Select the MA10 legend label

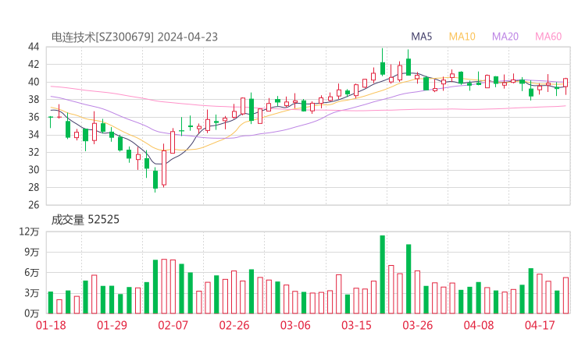tap(462, 37)
